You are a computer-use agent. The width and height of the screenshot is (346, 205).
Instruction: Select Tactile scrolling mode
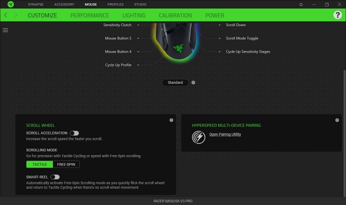(39, 164)
